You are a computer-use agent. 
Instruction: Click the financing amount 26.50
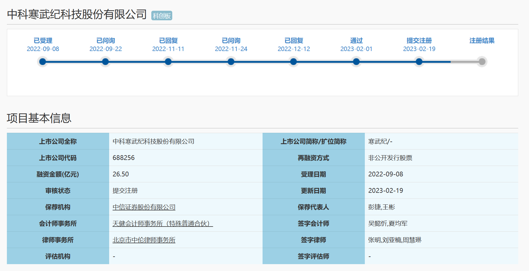point(121,174)
